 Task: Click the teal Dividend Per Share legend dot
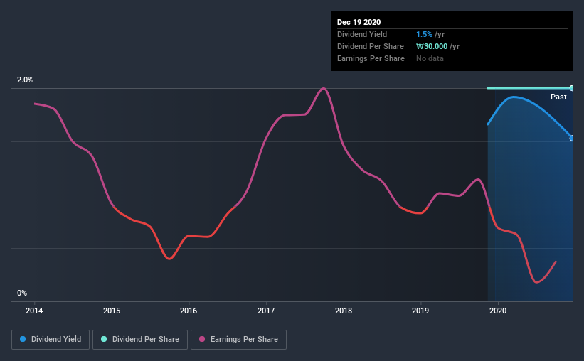click(104, 339)
